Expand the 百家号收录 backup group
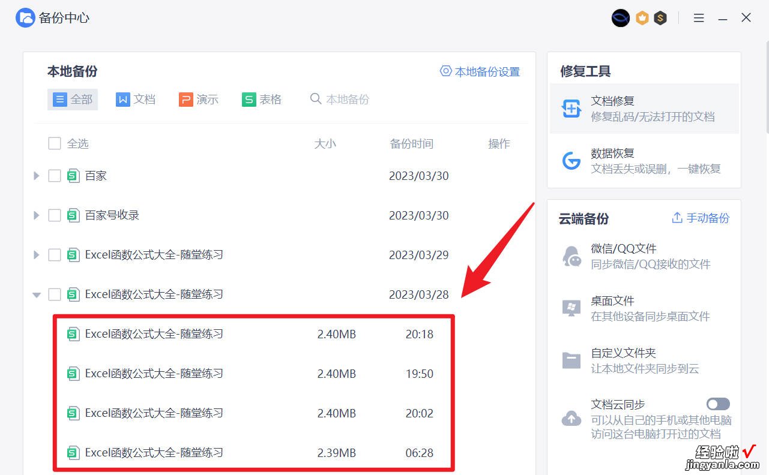The width and height of the screenshot is (769, 475). [x=36, y=215]
